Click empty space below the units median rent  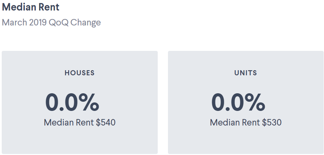[x=246, y=141]
